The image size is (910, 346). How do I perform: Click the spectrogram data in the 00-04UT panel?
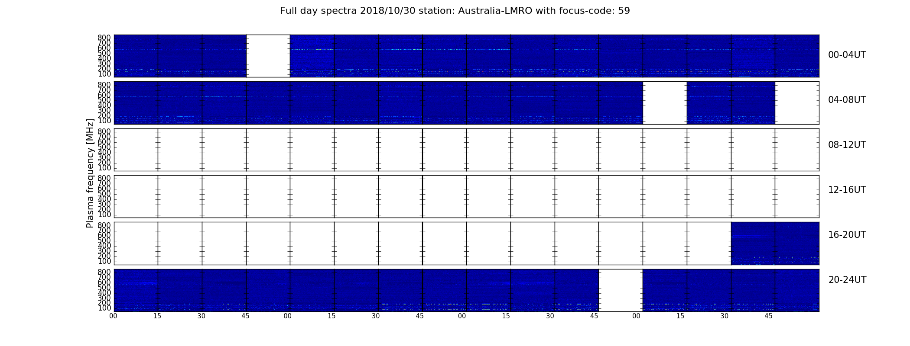(x=467, y=56)
